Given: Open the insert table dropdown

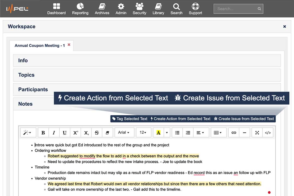Looking at the screenshot, I should click(219, 133).
